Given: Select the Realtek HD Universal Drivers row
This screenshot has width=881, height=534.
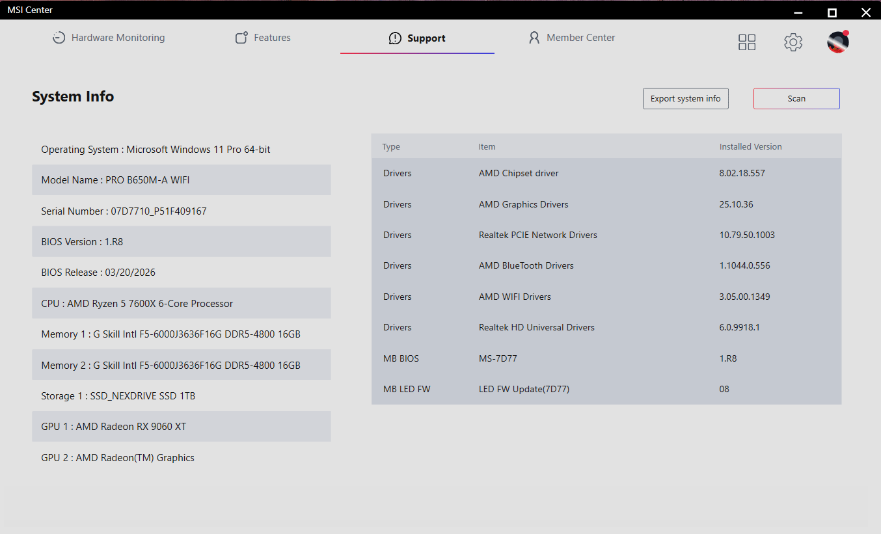Looking at the screenshot, I should point(606,327).
